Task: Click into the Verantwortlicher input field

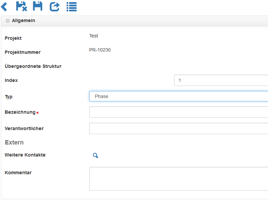Action: point(178,128)
